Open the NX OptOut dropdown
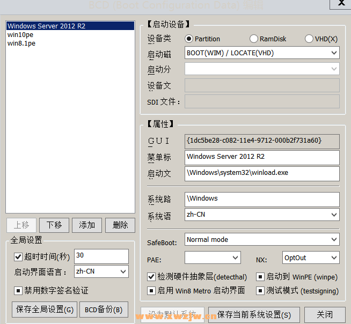 coord(311,257)
